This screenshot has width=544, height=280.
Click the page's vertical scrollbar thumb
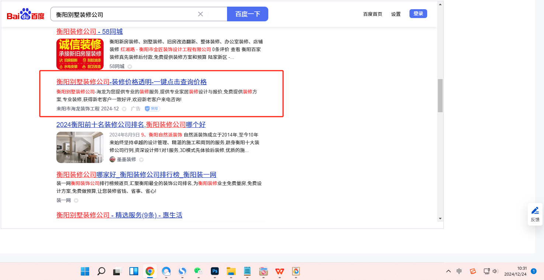[440, 96]
